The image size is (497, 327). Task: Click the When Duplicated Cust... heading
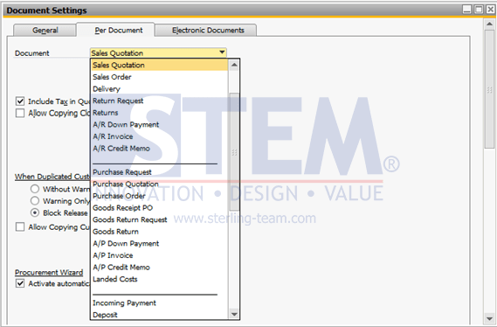pyautogui.click(x=52, y=177)
